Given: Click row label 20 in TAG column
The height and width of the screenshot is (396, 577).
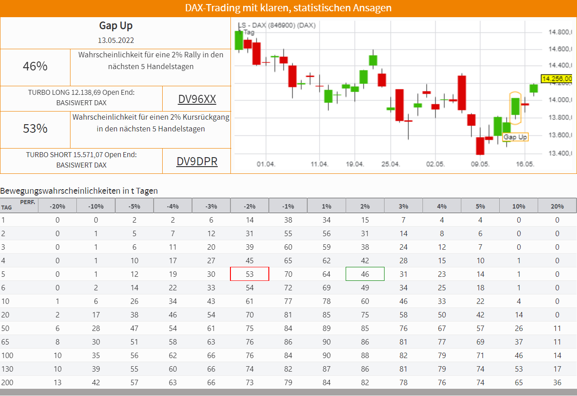Looking at the screenshot, I should 5,315.
